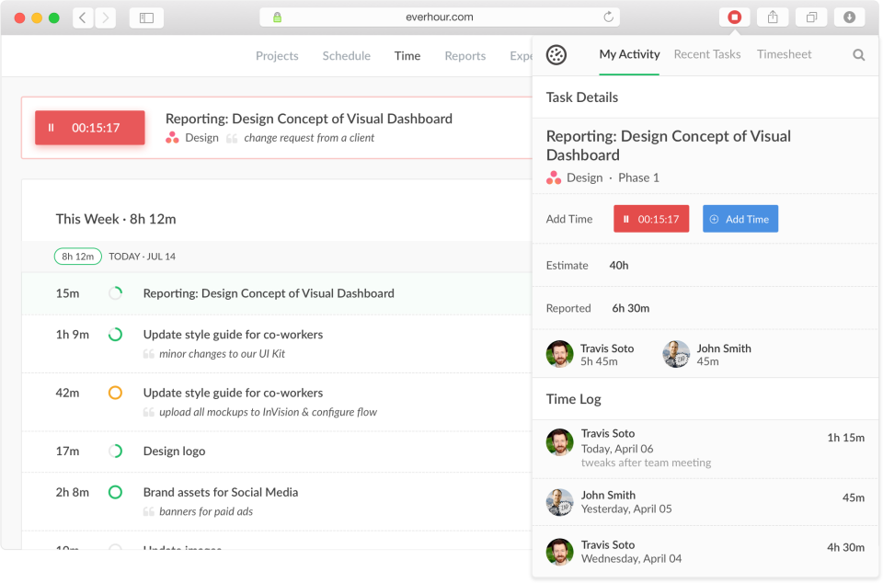Open Reports in the top navigation
Screen dimensions: 883x583
[465, 56]
